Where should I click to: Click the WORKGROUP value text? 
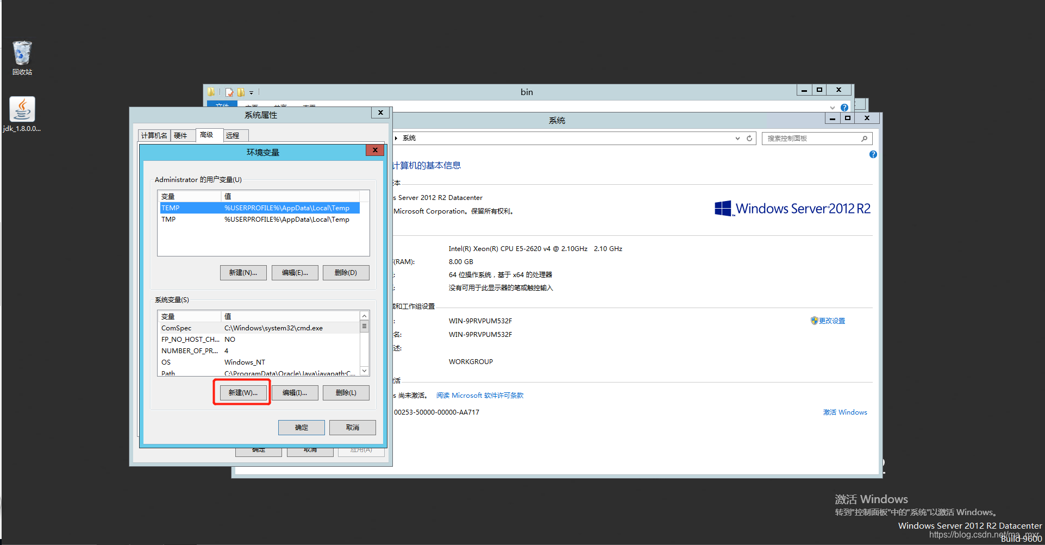471,362
